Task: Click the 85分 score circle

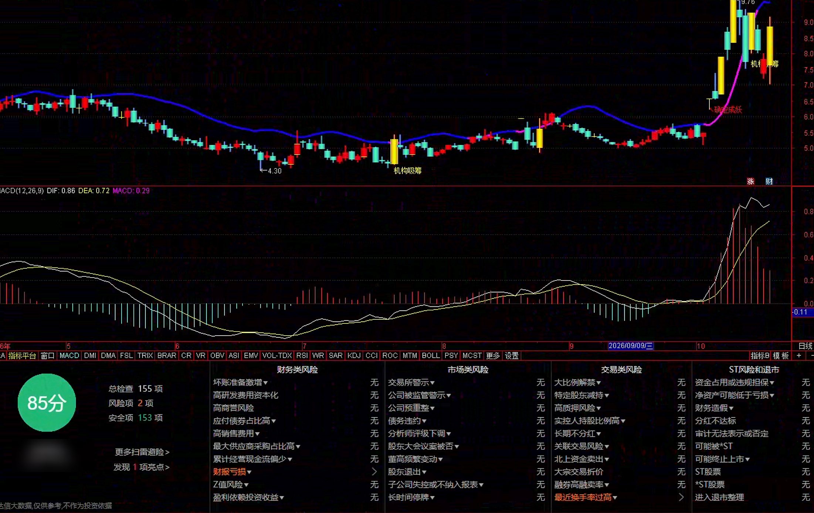Action: tap(47, 402)
